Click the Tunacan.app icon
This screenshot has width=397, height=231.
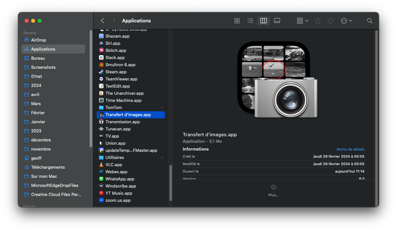[x=101, y=129]
